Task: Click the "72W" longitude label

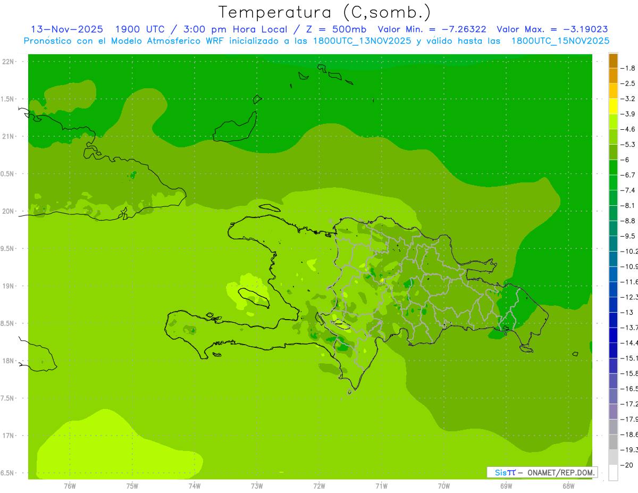Action: (319, 486)
